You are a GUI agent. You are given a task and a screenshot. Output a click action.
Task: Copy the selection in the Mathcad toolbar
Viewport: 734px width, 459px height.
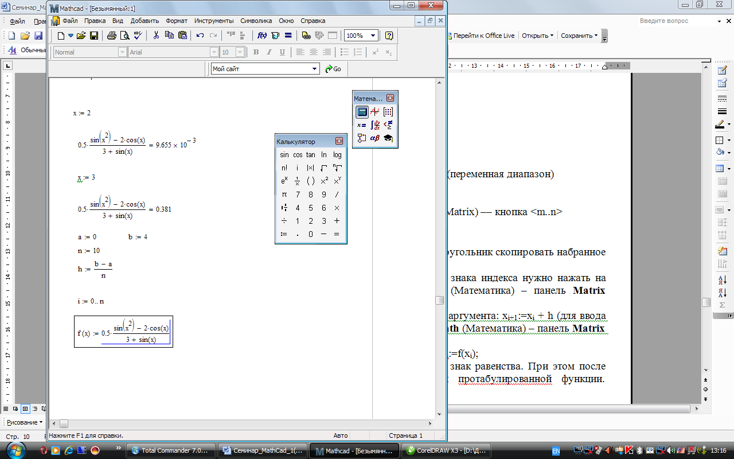(169, 36)
